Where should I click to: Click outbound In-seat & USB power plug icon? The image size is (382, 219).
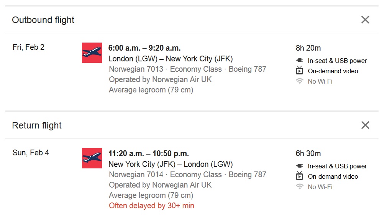(300, 61)
